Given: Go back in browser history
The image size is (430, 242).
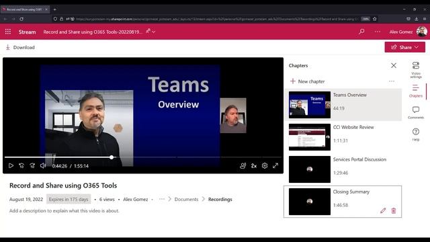Looking at the screenshot, I should [x=5, y=19].
